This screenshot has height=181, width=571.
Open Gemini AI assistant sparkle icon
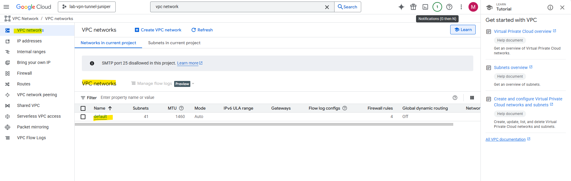pyautogui.click(x=401, y=7)
